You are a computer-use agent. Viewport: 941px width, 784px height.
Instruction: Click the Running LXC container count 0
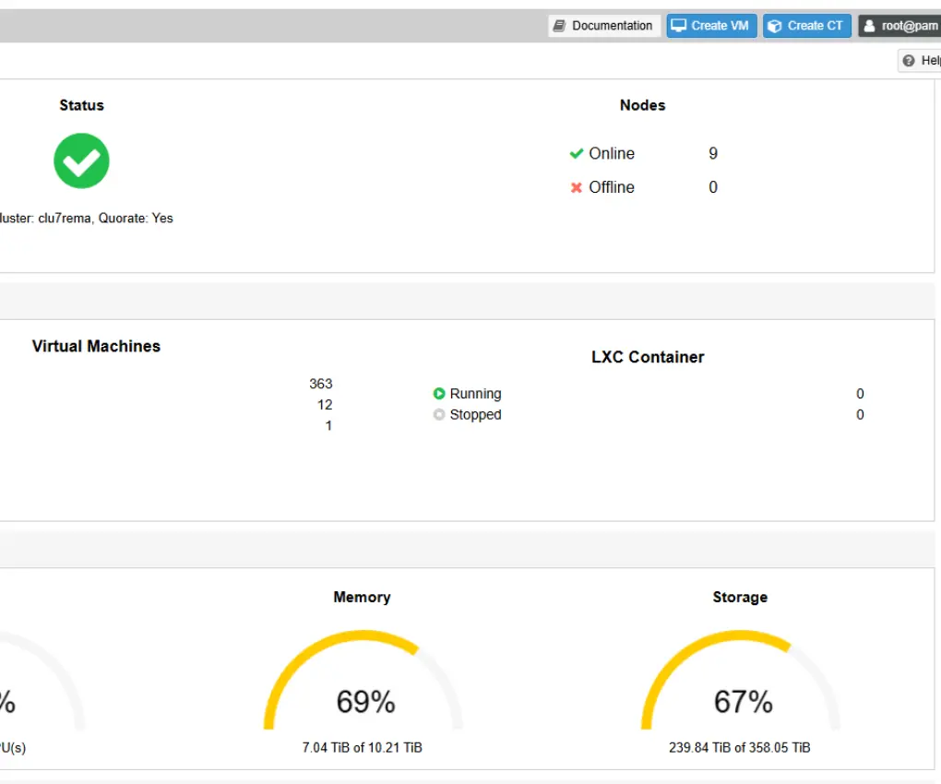860,394
